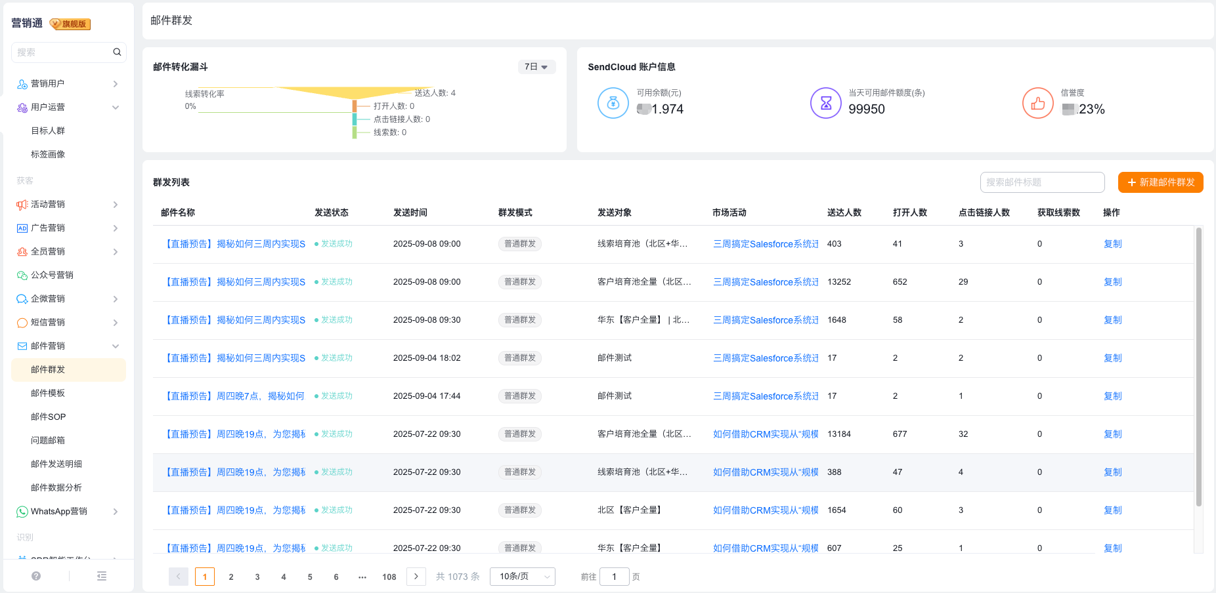
Task: Click the reputation thumbs-up icon
Action: pyautogui.click(x=1037, y=103)
